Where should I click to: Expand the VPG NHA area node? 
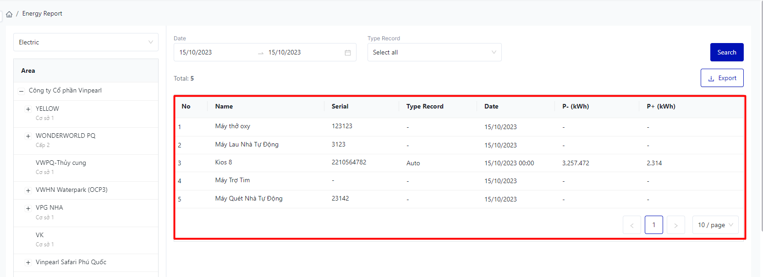point(28,208)
